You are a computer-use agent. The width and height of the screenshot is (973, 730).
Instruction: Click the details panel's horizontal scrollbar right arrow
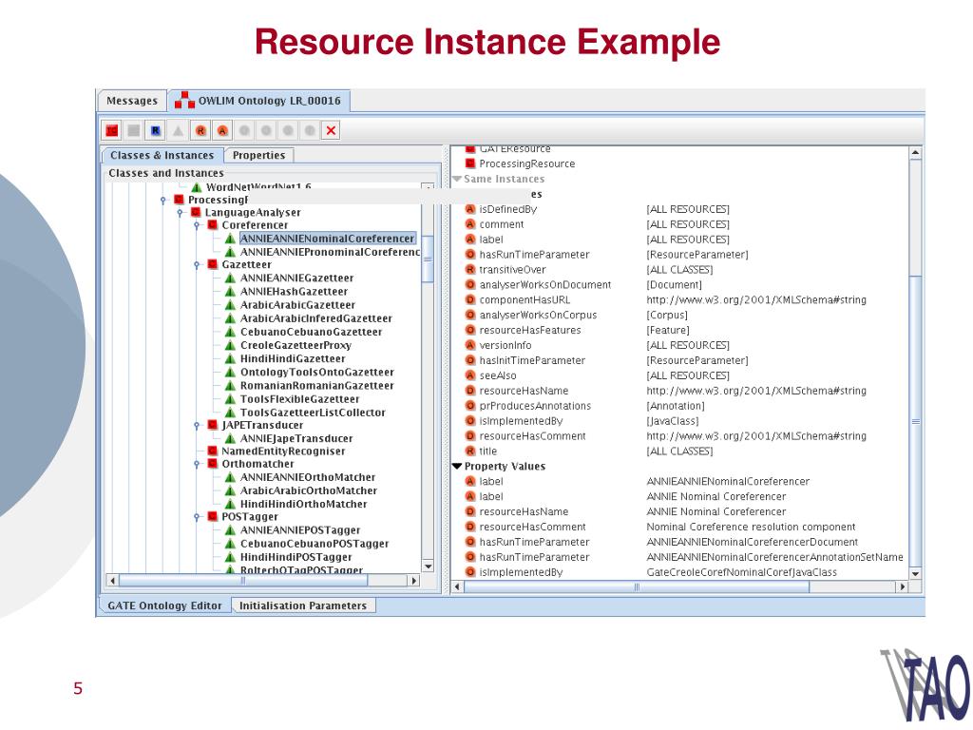tap(902, 586)
